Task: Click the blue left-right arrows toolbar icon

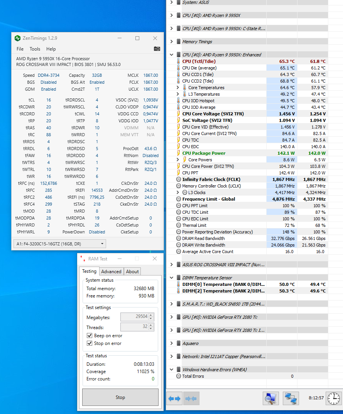Action: coord(174,398)
